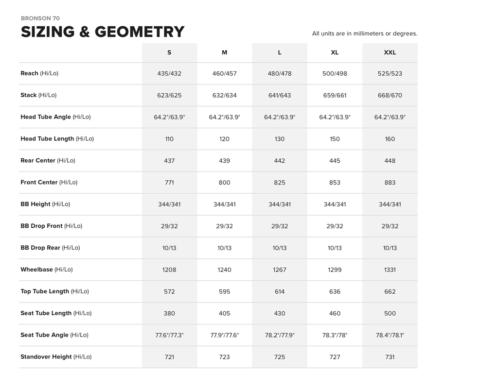Click the Wheelbase row label
The image size is (498, 373).
coord(46,270)
